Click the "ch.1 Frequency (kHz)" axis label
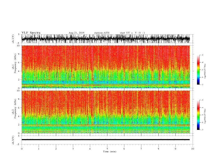The width and height of the screenshot is (217, 167). tap(14, 63)
